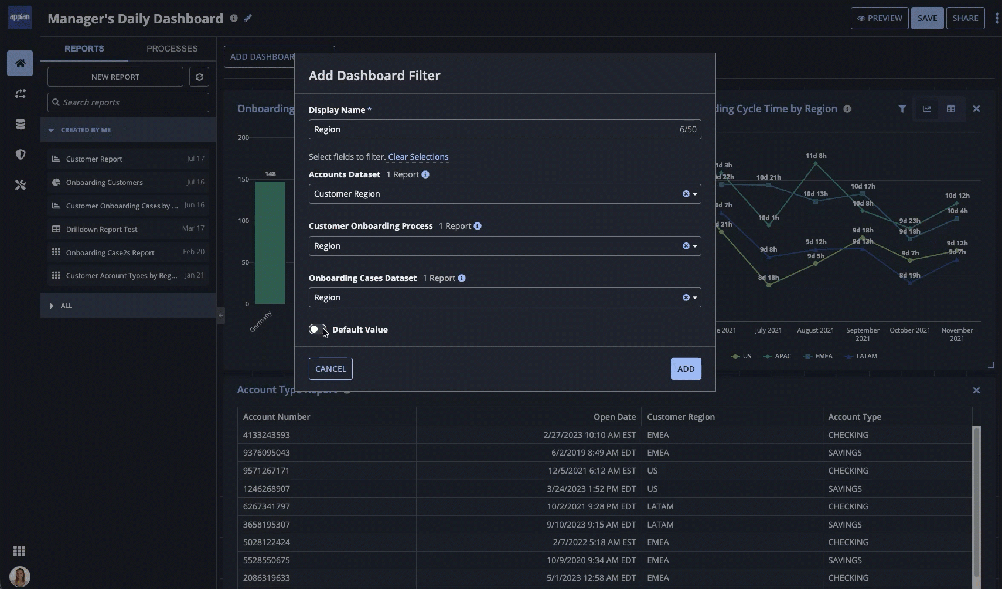Click the Cancel button
This screenshot has width=1002, height=589.
pos(330,369)
